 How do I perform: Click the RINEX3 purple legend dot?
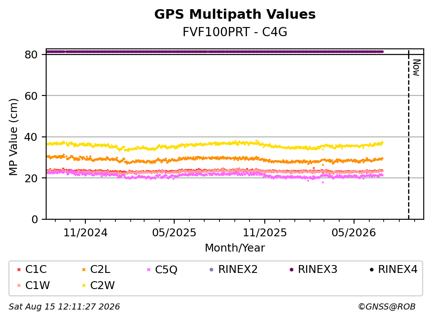tap(291, 269)
